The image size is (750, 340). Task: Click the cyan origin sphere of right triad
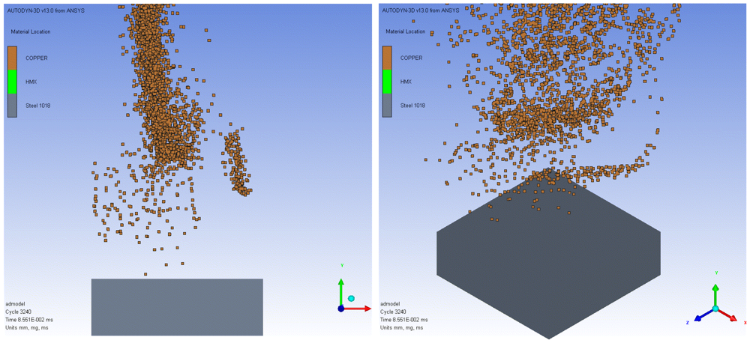click(715, 309)
